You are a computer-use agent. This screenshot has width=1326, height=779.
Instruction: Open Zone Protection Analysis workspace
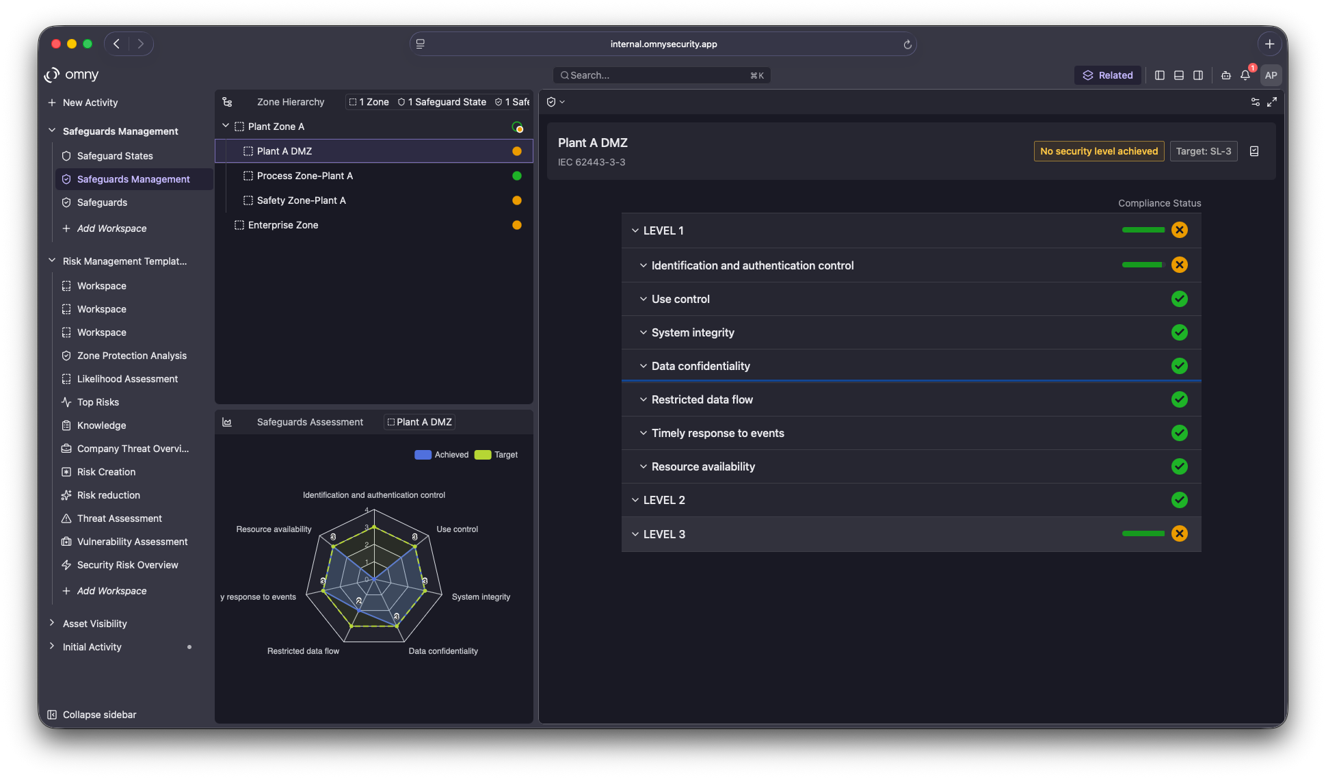pos(131,356)
